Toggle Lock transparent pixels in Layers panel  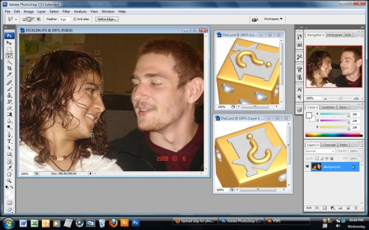(x=317, y=158)
